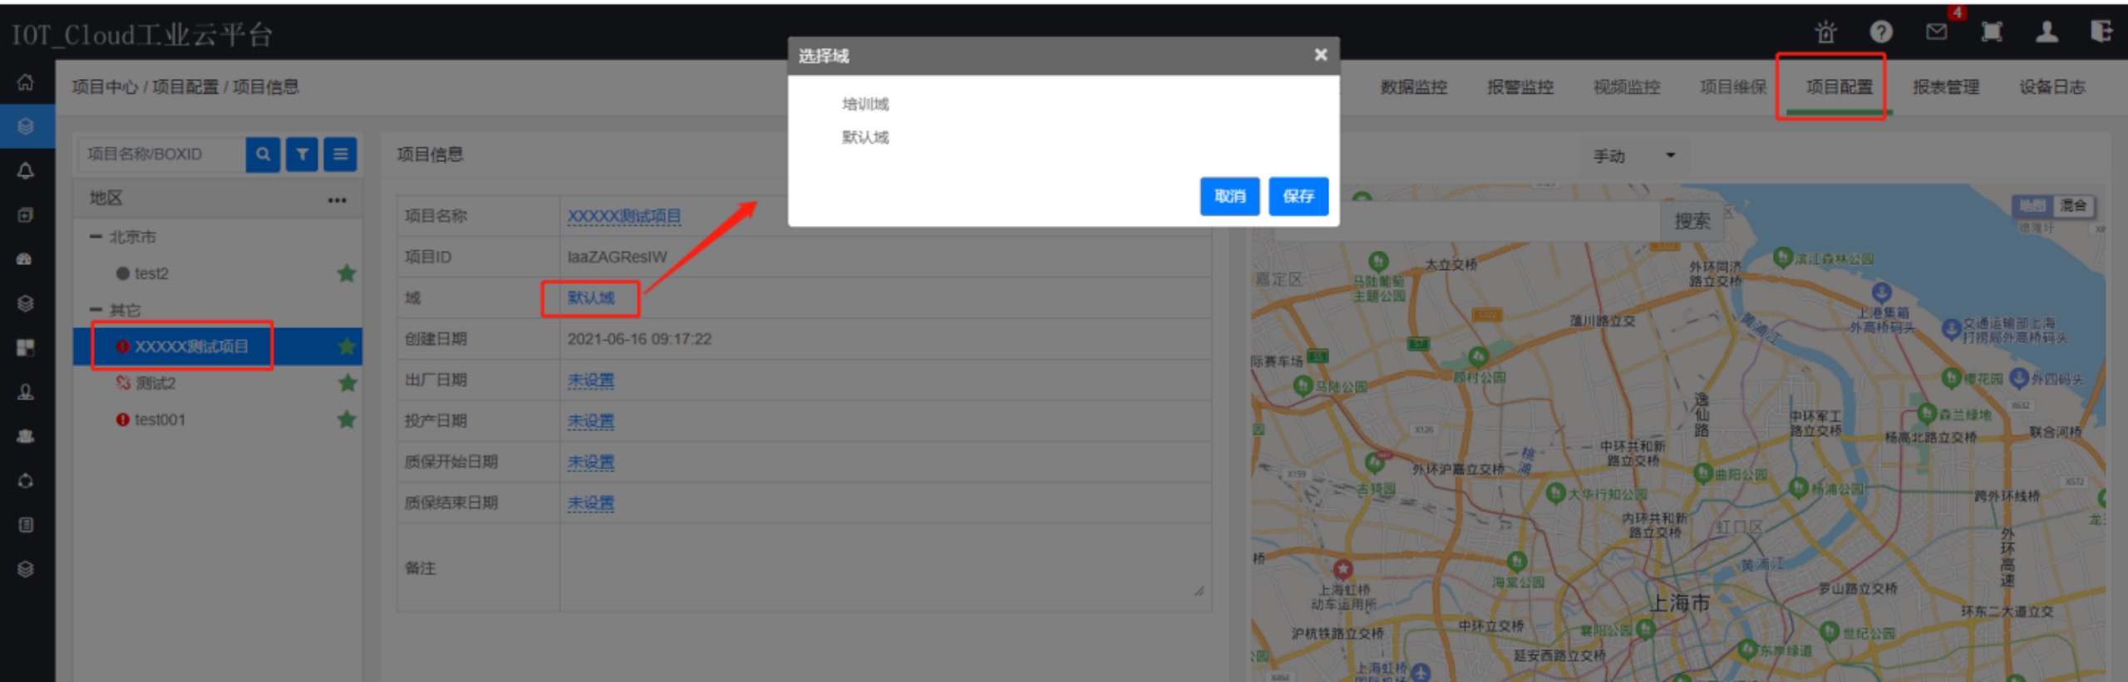Image resolution: width=2128 pixels, height=682 pixels.
Task: Click the search magnifier button in project panel
Action: (263, 155)
